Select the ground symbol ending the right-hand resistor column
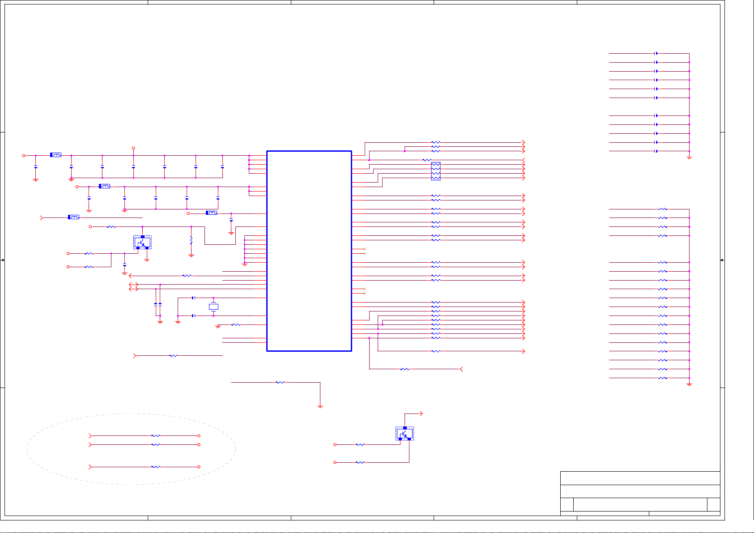The height and width of the screenshot is (533, 754). (x=689, y=384)
